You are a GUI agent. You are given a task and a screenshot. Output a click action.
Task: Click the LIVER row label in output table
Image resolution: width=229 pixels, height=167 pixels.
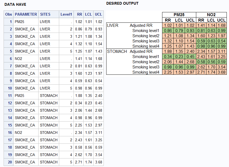coord(113,25)
